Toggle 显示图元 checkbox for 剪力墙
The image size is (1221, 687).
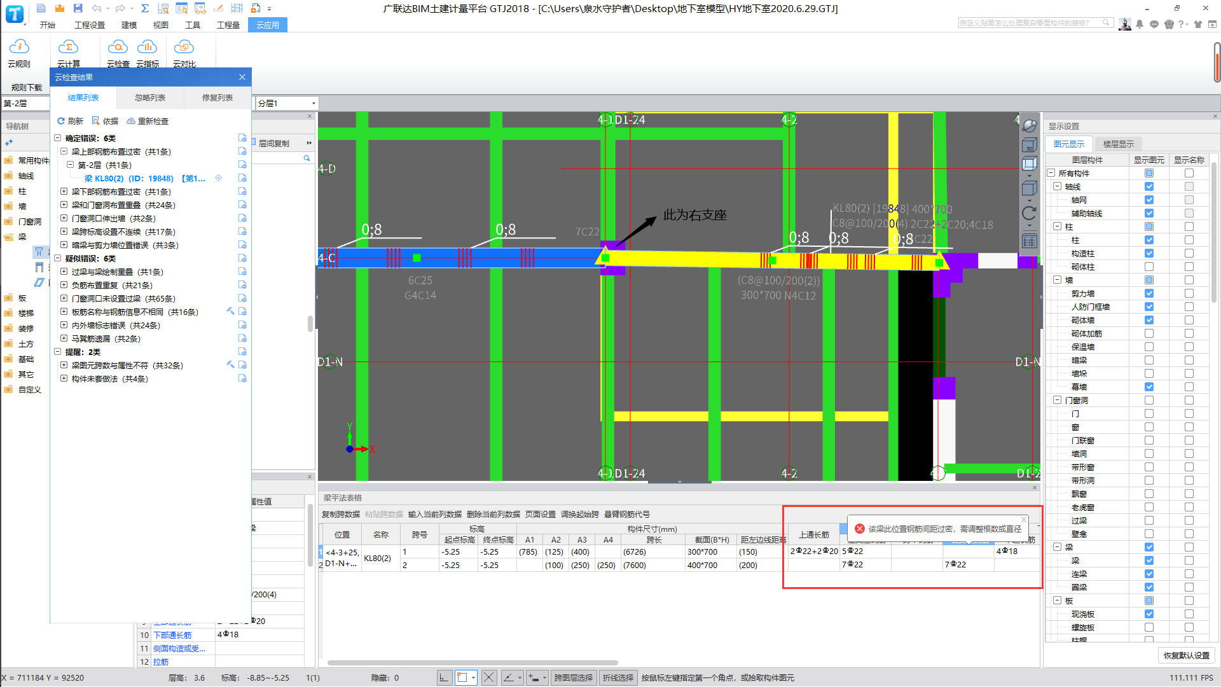tap(1149, 293)
